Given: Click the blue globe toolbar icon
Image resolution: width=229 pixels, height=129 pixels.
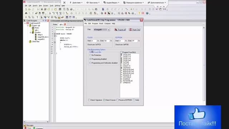Looking at the screenshot, I should 147,13.
